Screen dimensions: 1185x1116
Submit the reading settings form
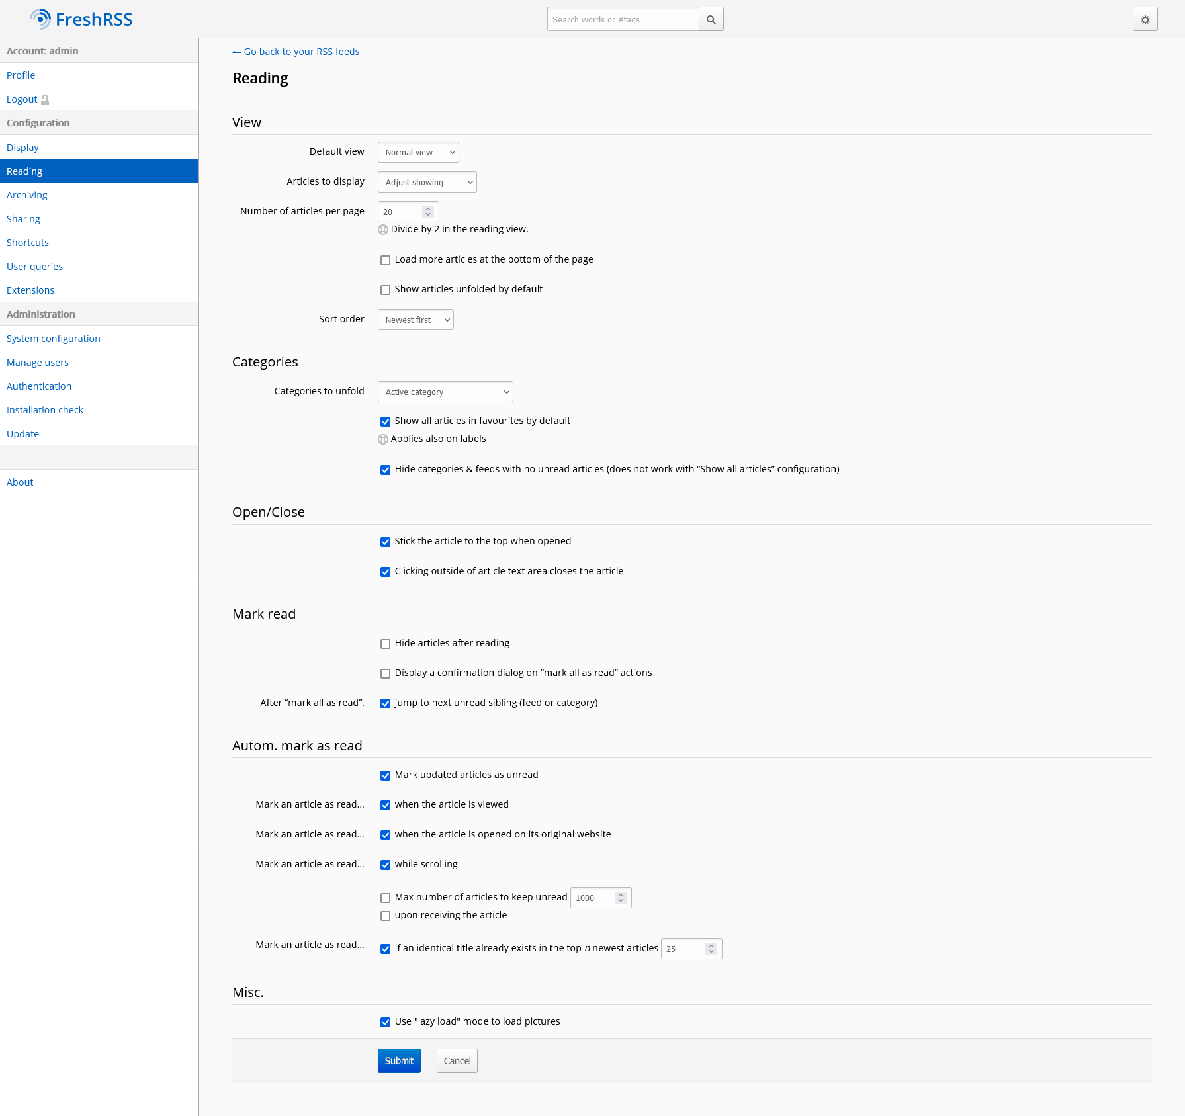399,1061
